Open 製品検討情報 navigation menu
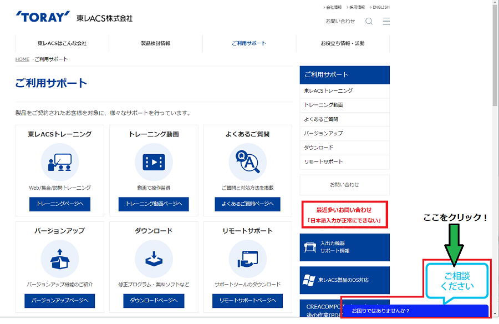Screen dimensions: 499x324 [156, 43]
